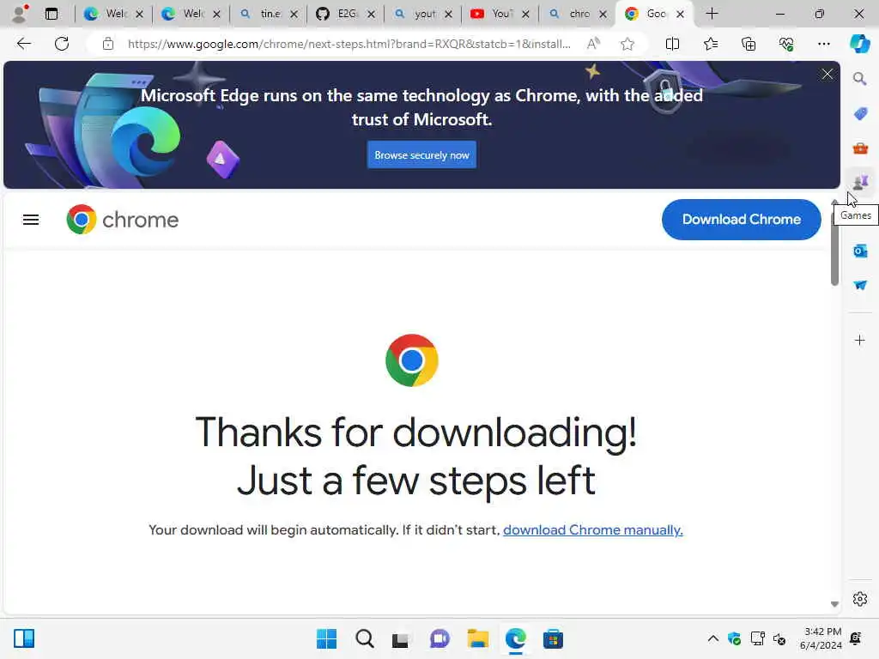
Task: Open Chrome page hamburger menu
Action: 31,220
